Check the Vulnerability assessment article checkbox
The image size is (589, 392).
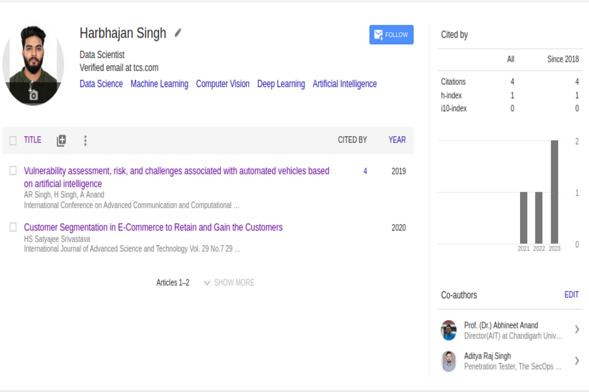pyautogui.click(x=13, y=171)
